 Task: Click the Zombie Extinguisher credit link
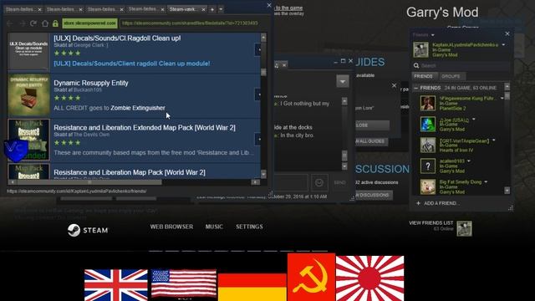[137, 108]
